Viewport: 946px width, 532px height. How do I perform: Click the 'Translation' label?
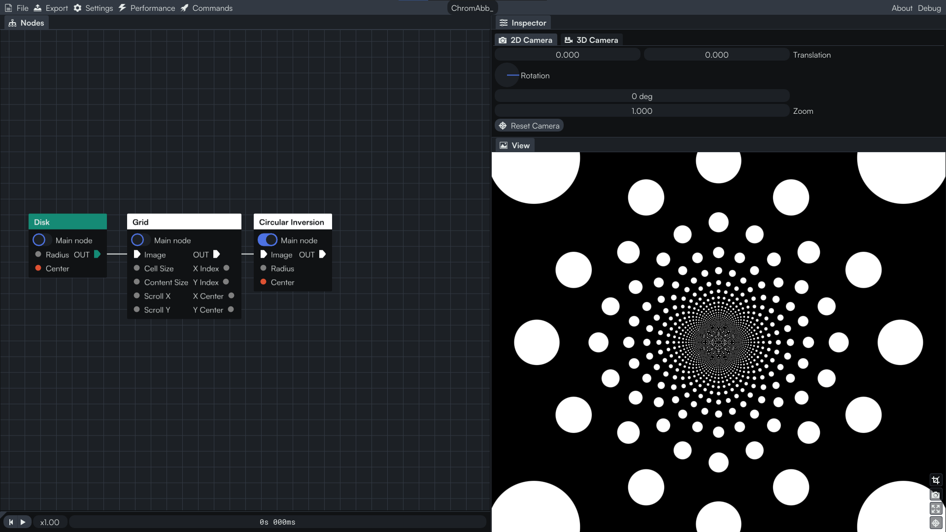pos(811,55)
